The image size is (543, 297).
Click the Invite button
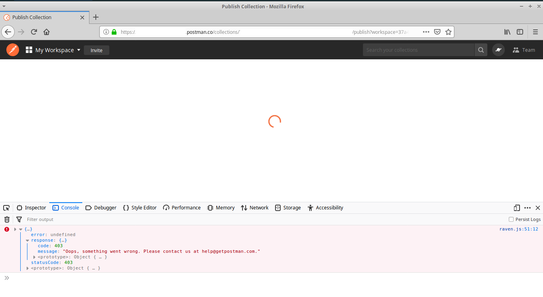click(96, 50)
